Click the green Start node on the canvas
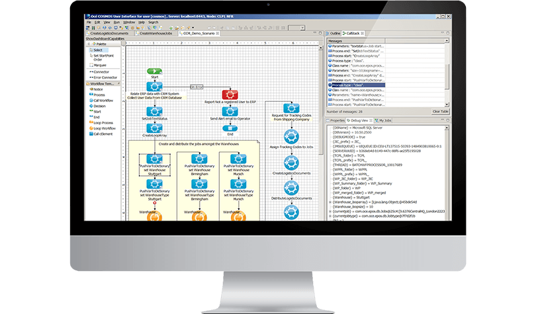 tap(155, 71)
